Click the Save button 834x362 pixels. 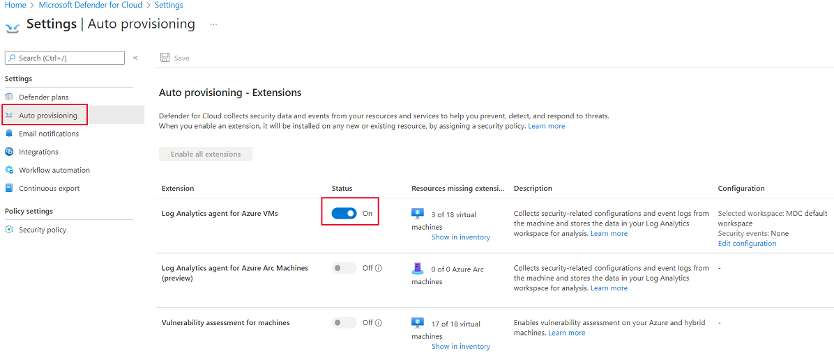click(x=175, y=58)
